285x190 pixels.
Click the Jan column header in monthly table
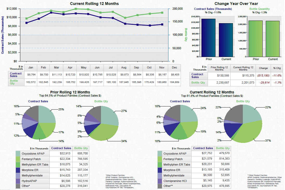click(x=31, y=67)
